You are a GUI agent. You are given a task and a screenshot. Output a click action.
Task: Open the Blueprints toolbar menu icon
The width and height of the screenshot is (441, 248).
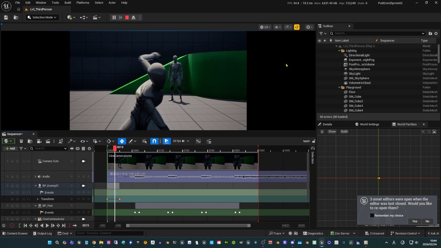(84, 17)
